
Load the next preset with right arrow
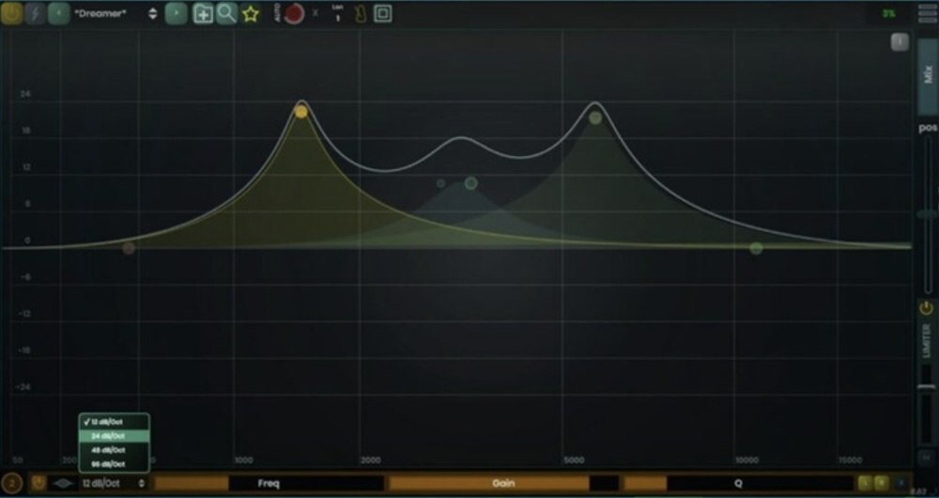pyautogui.click(x=177, y=13)
